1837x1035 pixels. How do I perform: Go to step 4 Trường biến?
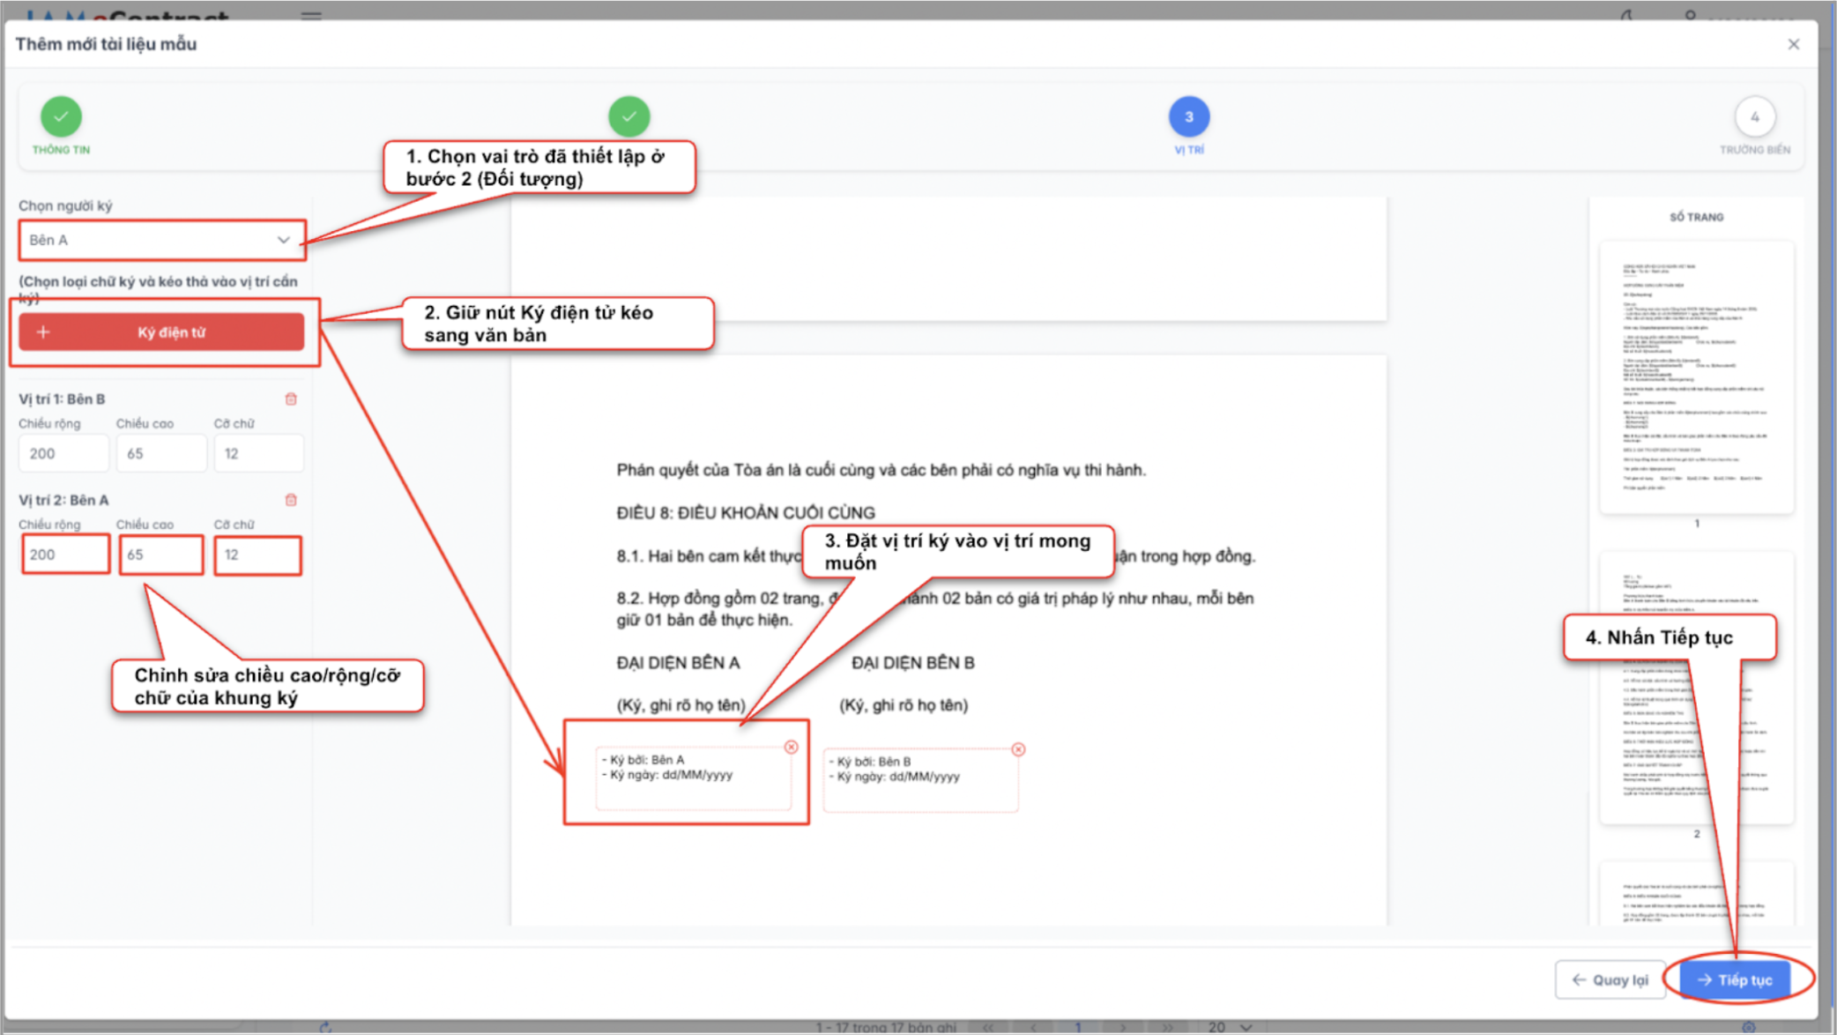[x=1754, y=116]
